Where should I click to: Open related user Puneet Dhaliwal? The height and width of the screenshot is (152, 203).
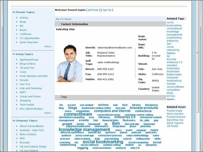click(176, 117)
